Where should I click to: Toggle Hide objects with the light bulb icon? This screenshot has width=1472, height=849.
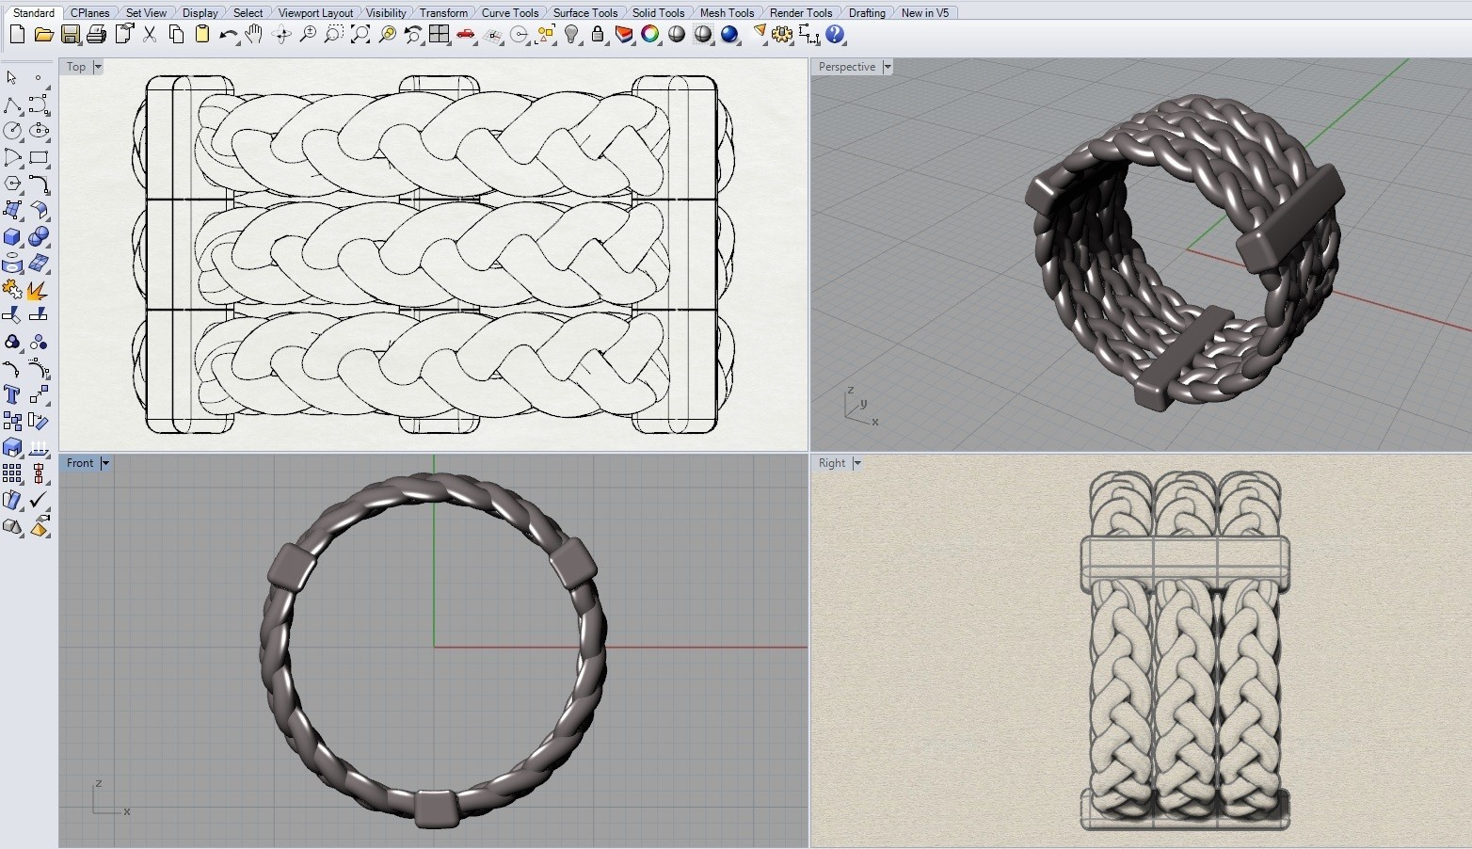pyautogui.click(x=571, y=35)
